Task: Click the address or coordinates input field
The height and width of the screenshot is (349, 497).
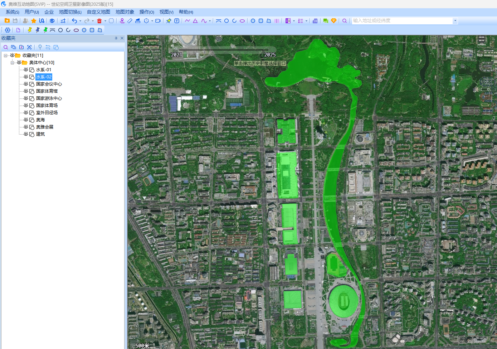Action: tap(402, 21)
